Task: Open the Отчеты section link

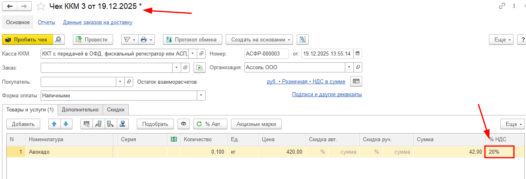Action: point(46,22)
